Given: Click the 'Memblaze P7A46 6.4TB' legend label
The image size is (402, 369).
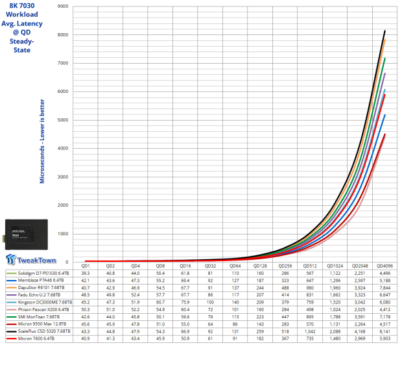Looking at the screenshot, I should 41,281.
